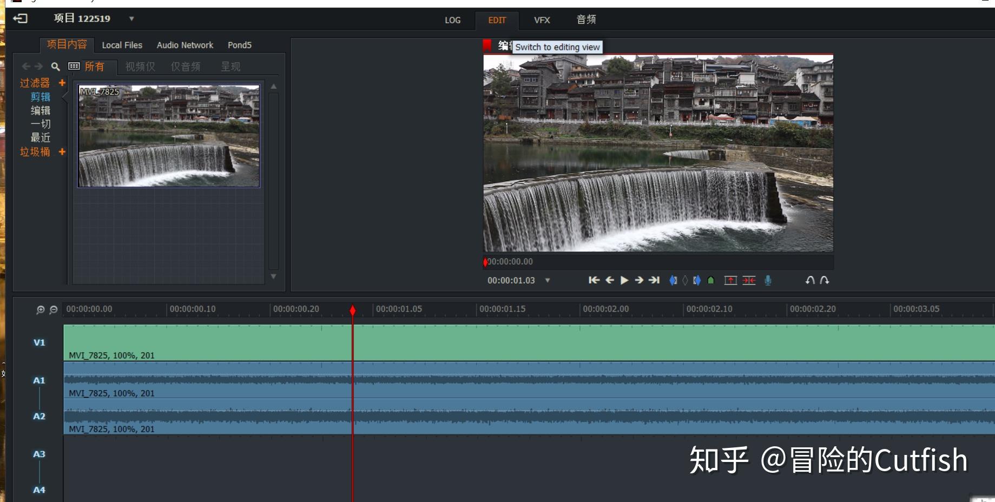This screenshot has width=995, height=502.
Task: Click the red flag icon above the viewer
Action: point(487,45)
